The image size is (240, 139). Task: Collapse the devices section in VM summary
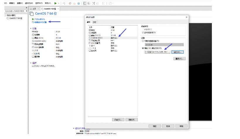click(31, 28)
